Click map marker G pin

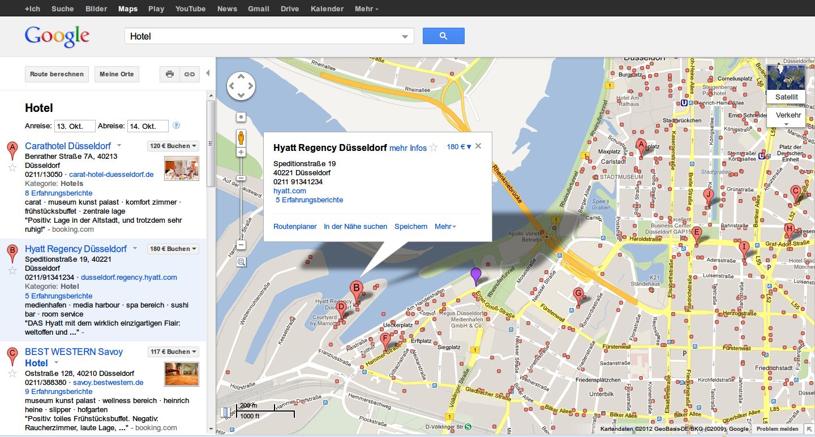578,297
